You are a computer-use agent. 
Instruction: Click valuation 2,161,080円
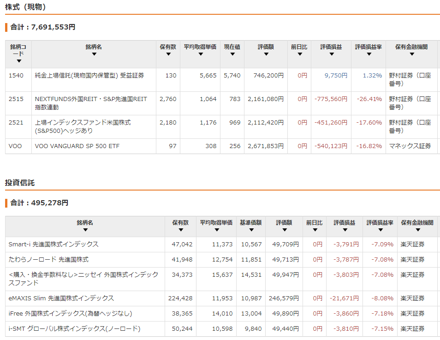[266, 99]
